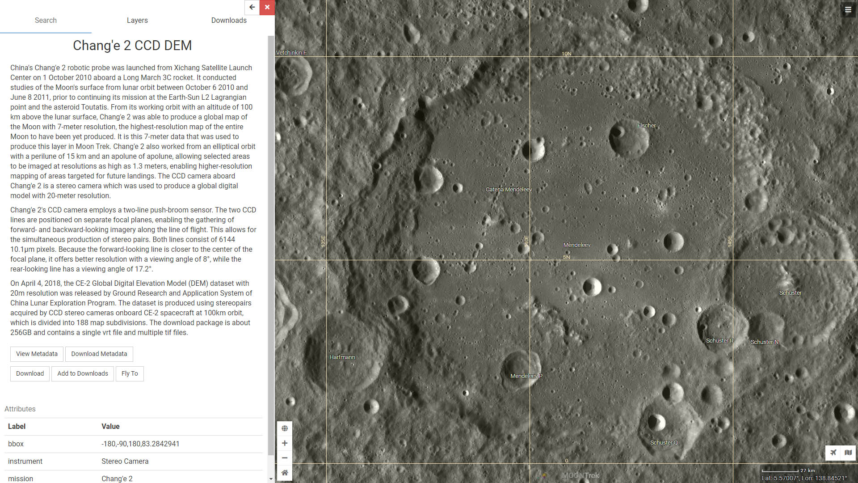Zoom out with the minus icon
This screenshot has width=858, height=483.
(285, 458)
